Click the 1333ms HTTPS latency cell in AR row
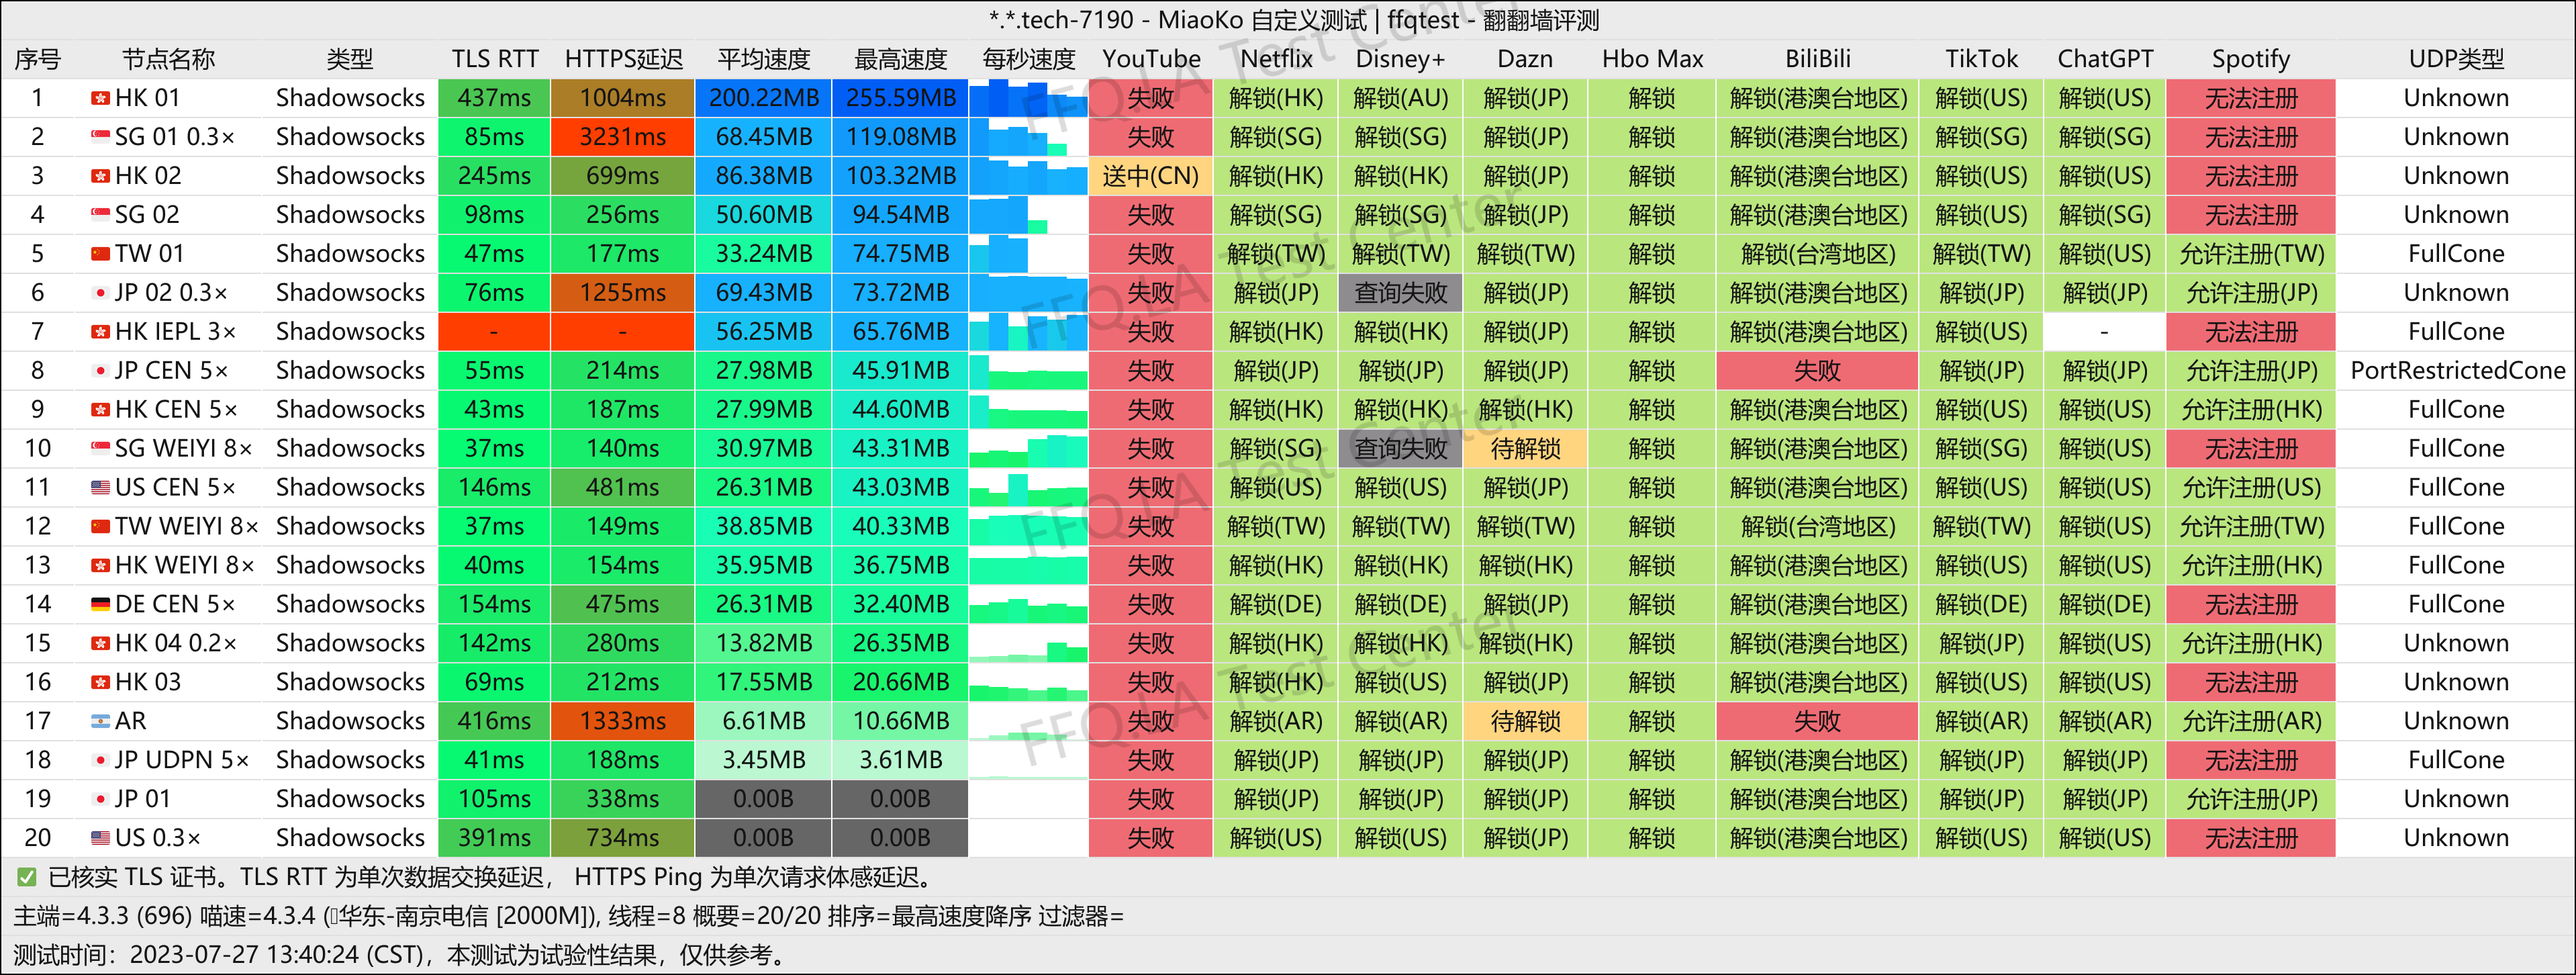 tap(623, 722)
